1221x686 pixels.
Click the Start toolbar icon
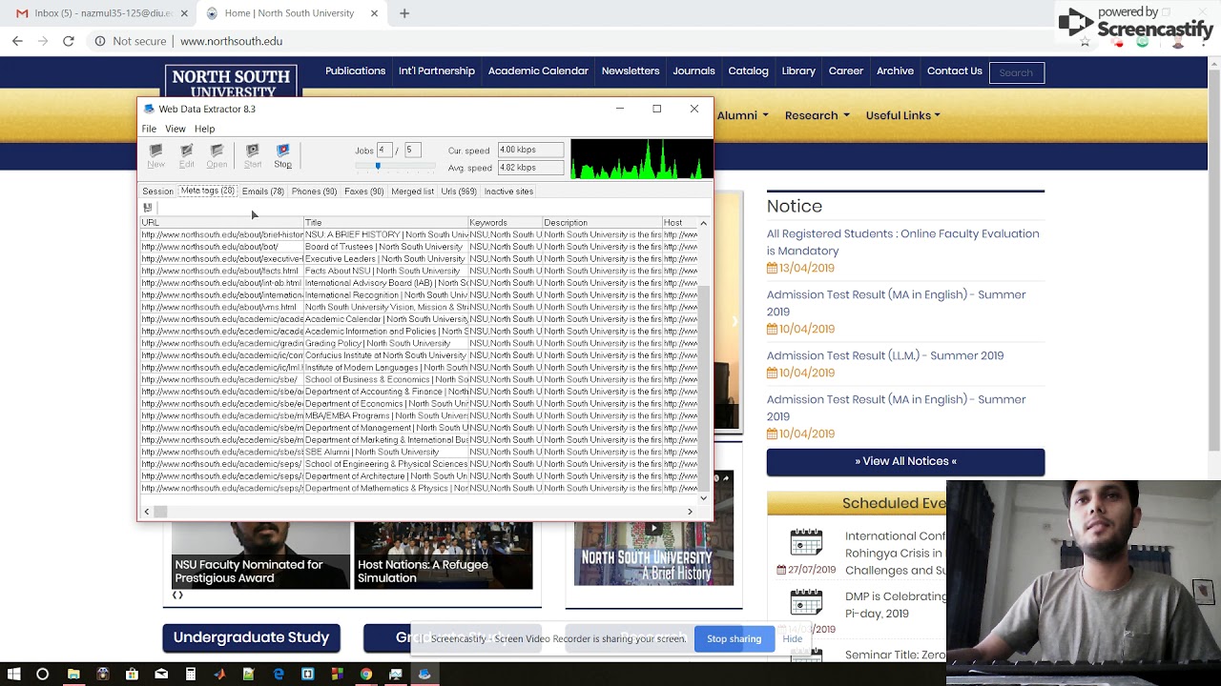pos(252,156)
